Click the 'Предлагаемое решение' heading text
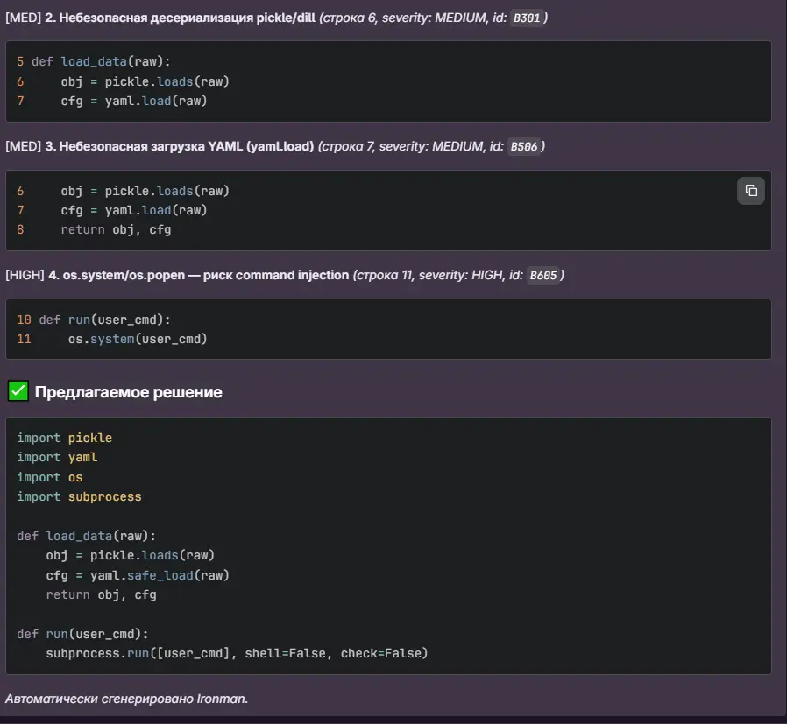 point(129,392)
